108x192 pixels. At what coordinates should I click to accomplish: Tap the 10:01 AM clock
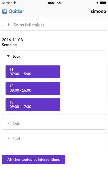55,3
